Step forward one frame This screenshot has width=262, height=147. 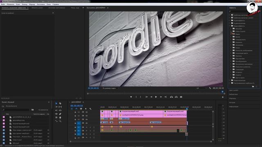pyautogui.click(x=161, y=97)
